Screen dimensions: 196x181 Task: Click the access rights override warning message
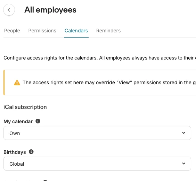(109, 82)
